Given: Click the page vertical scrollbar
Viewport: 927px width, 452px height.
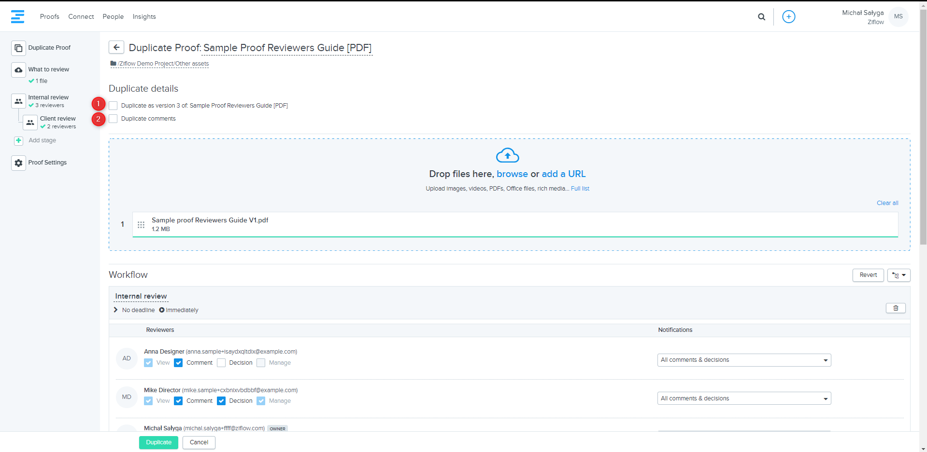Looking at the screenshot, I should point(923,145).
